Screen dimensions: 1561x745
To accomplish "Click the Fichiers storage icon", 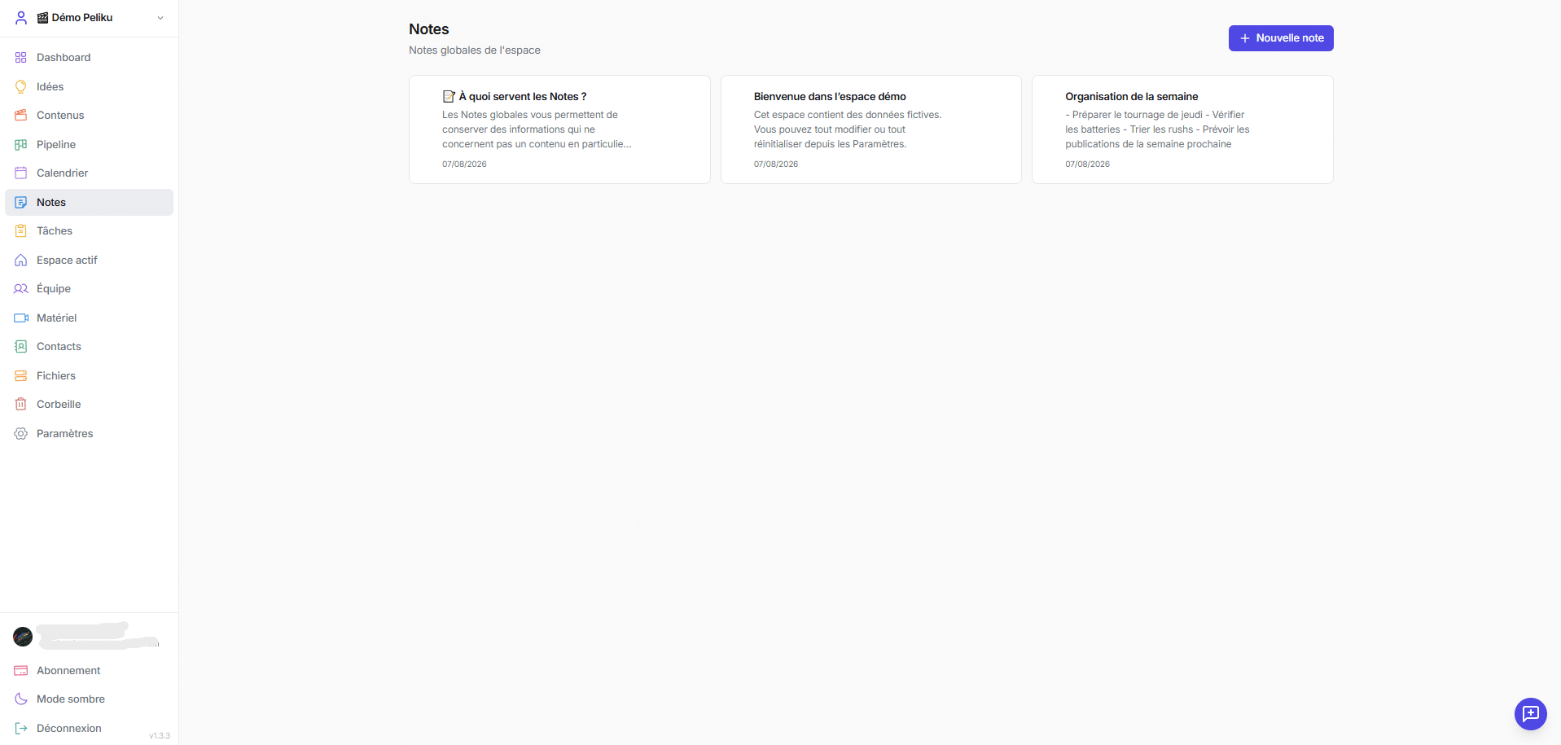I will tap(21, 376).
